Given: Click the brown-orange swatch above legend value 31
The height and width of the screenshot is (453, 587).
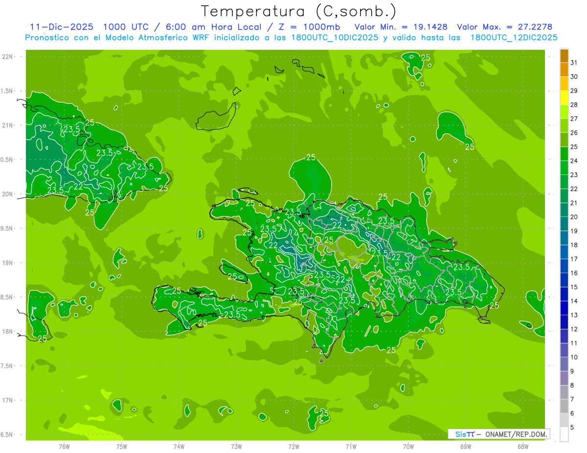Looking at the screenshot, I should click(x=564, y=56).
